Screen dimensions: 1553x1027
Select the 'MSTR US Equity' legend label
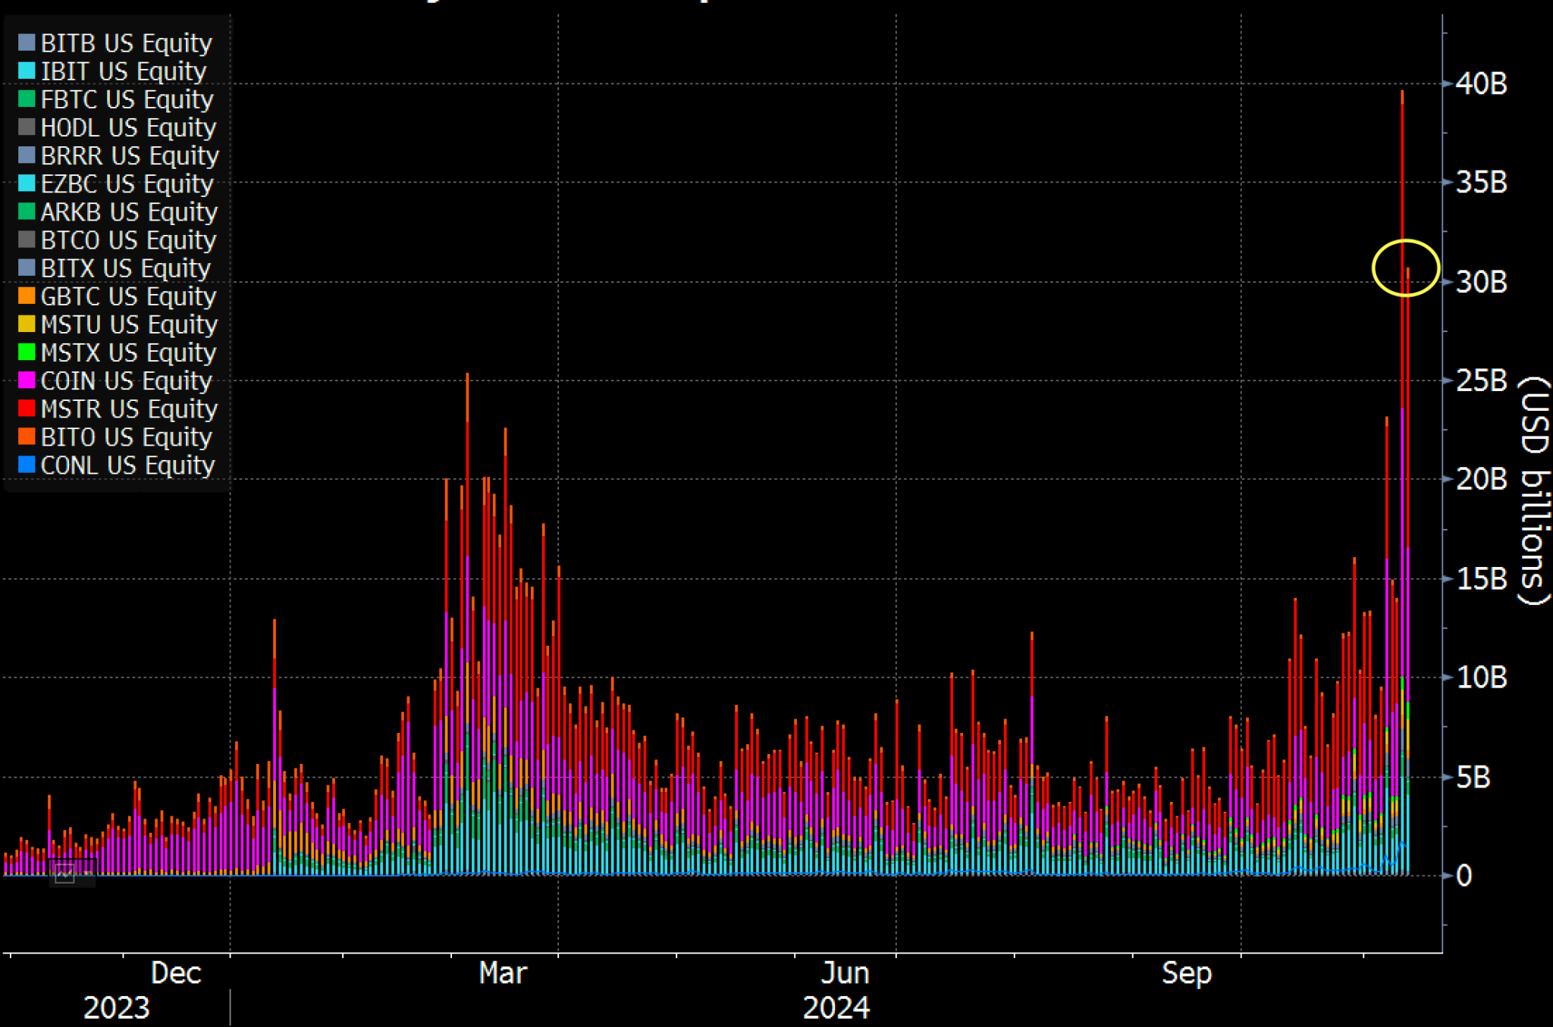point(130,409)
